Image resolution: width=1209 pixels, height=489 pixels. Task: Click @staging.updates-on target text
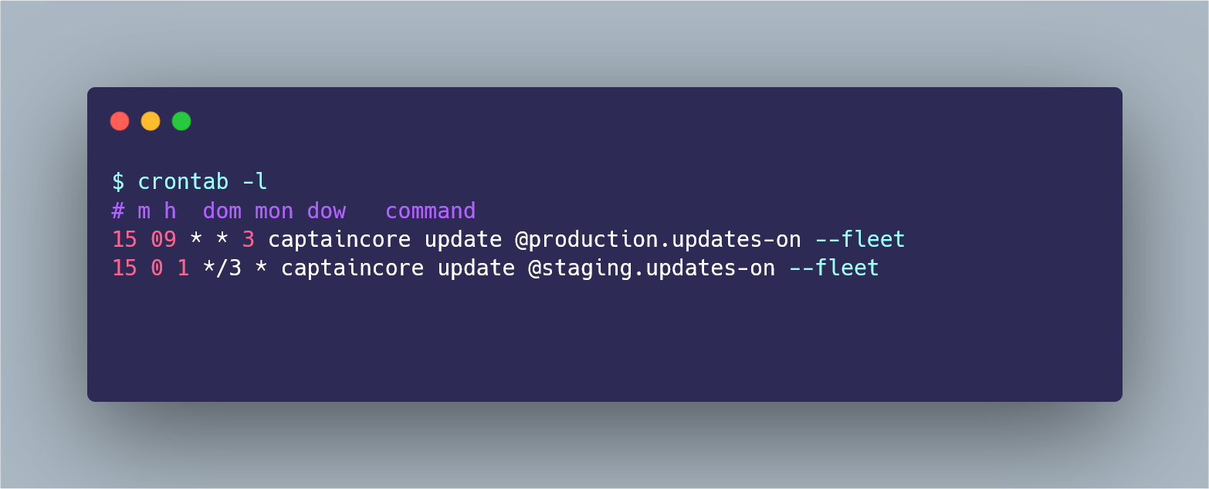(x=652, y=268)
